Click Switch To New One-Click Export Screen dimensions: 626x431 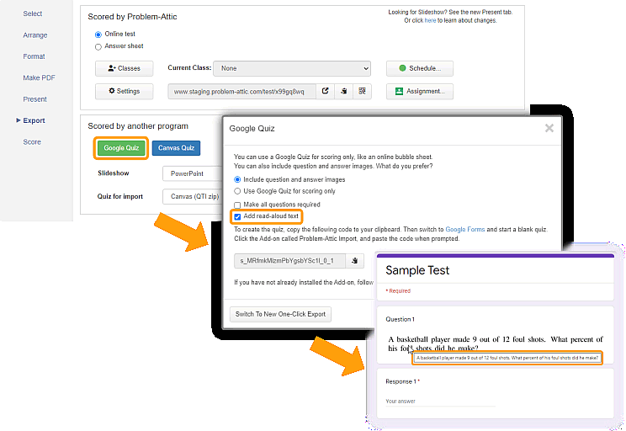tap(280, 314)
